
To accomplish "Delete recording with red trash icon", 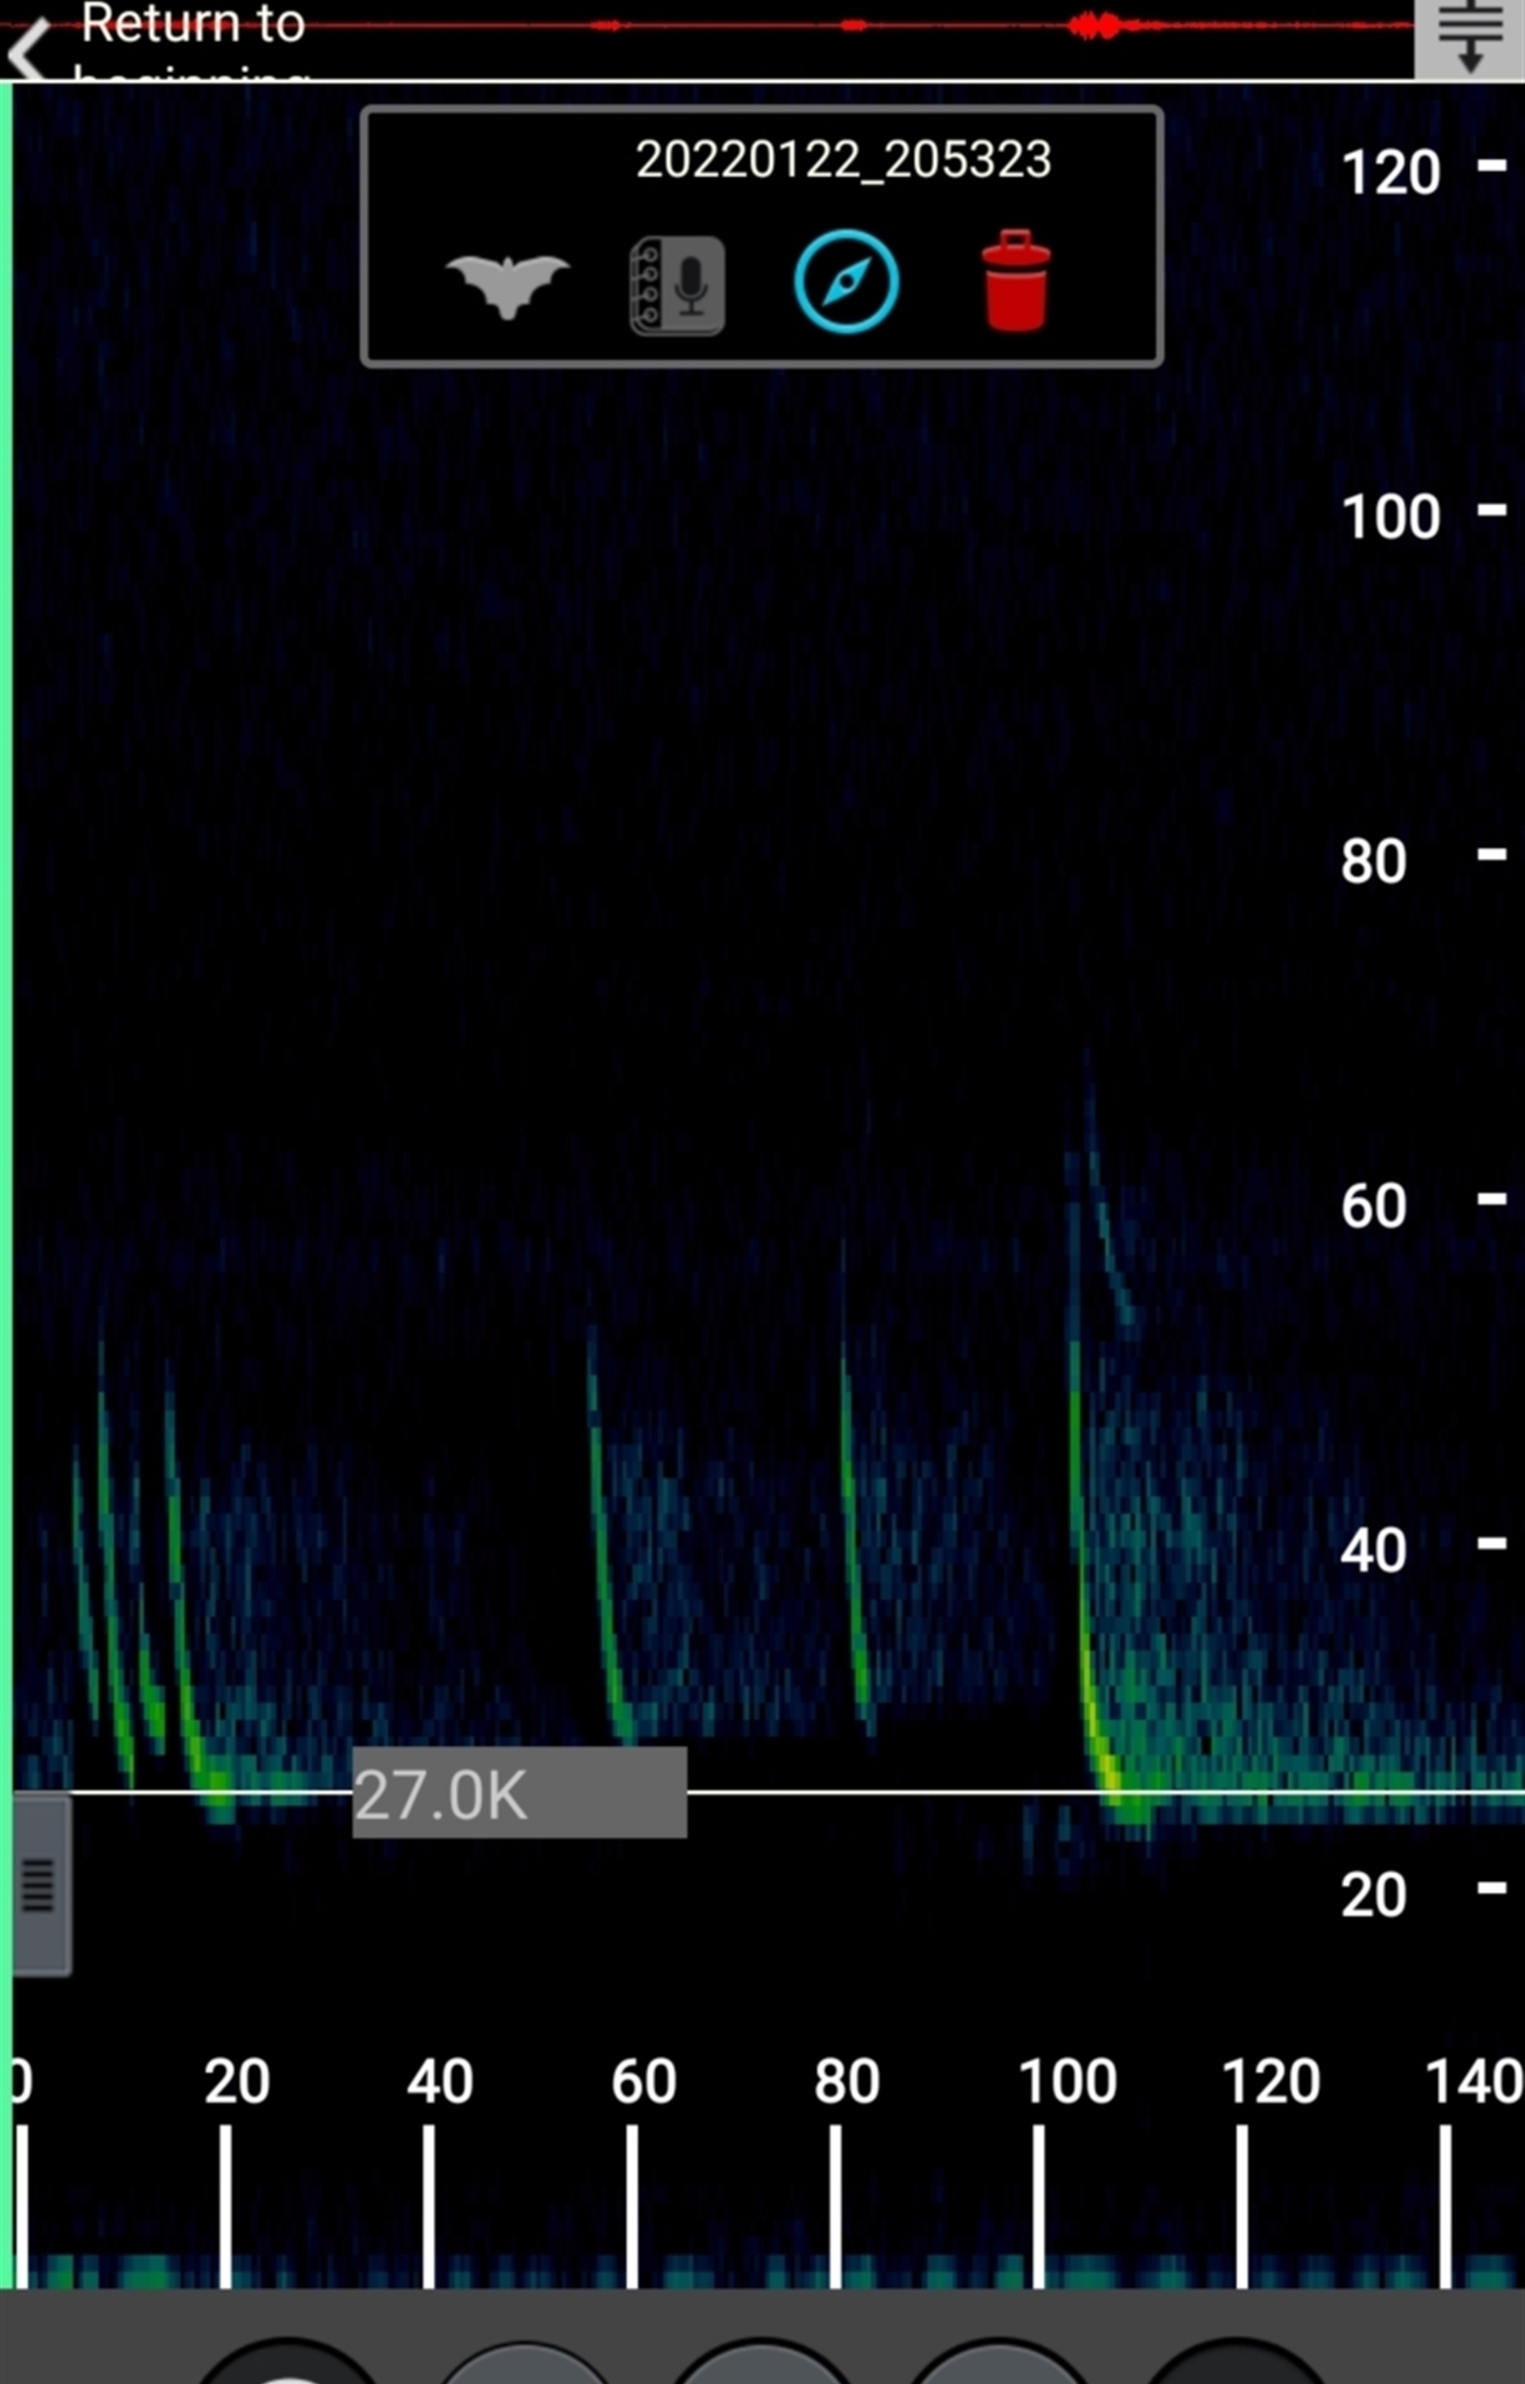I will [1015, 281].
